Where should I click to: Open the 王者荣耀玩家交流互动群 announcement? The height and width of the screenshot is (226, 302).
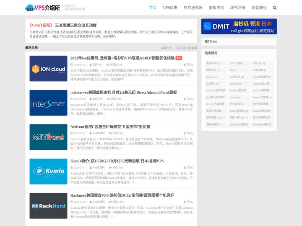point(75,26)
